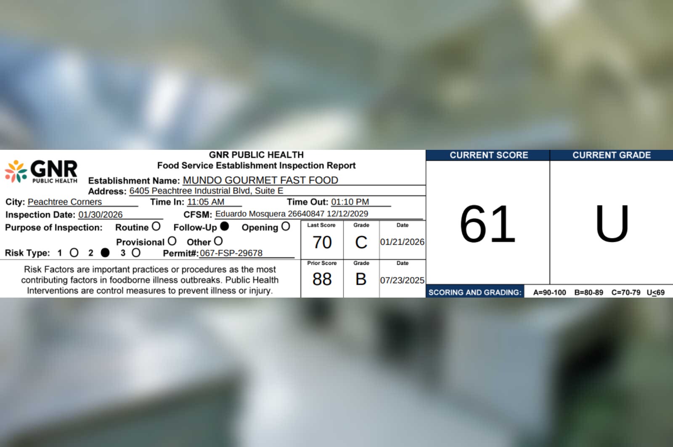
Task: Select the Routine inspection radio button
Action: coord(156,227)
